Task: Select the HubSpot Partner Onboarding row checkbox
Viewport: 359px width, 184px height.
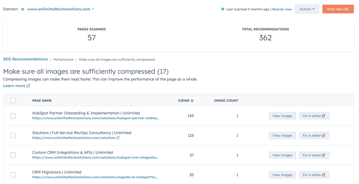Action: point(13,116)
